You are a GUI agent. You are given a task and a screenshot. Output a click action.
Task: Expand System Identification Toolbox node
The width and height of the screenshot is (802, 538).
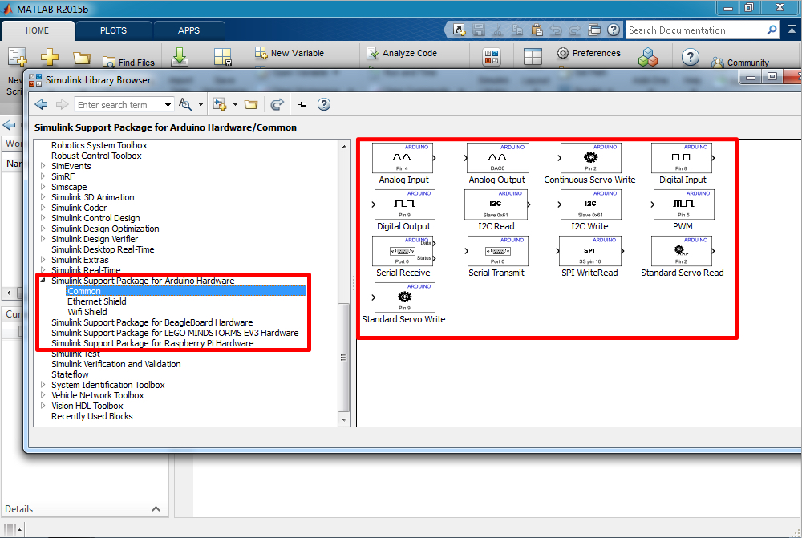point(43,385)
